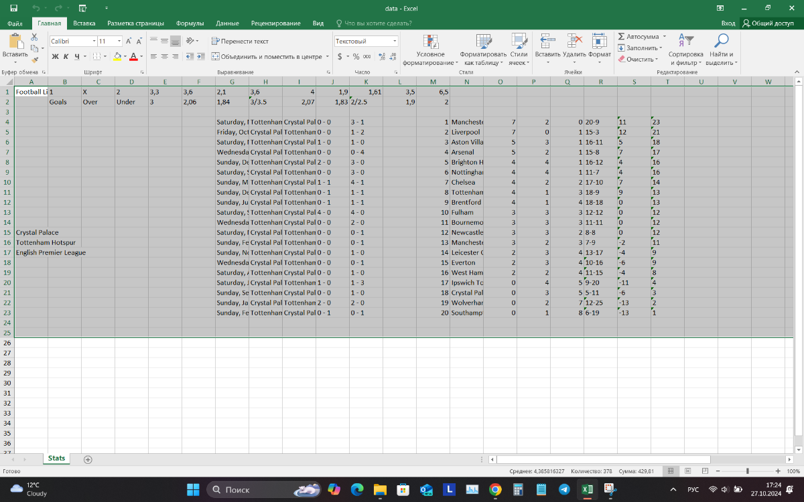Expand the merge and center options arrow

tap(328, 57)
